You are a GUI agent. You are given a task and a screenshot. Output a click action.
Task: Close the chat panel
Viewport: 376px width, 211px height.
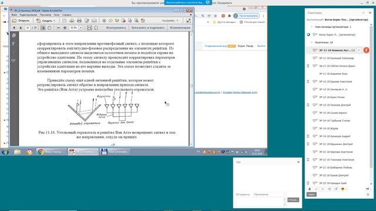click(298, 162)
